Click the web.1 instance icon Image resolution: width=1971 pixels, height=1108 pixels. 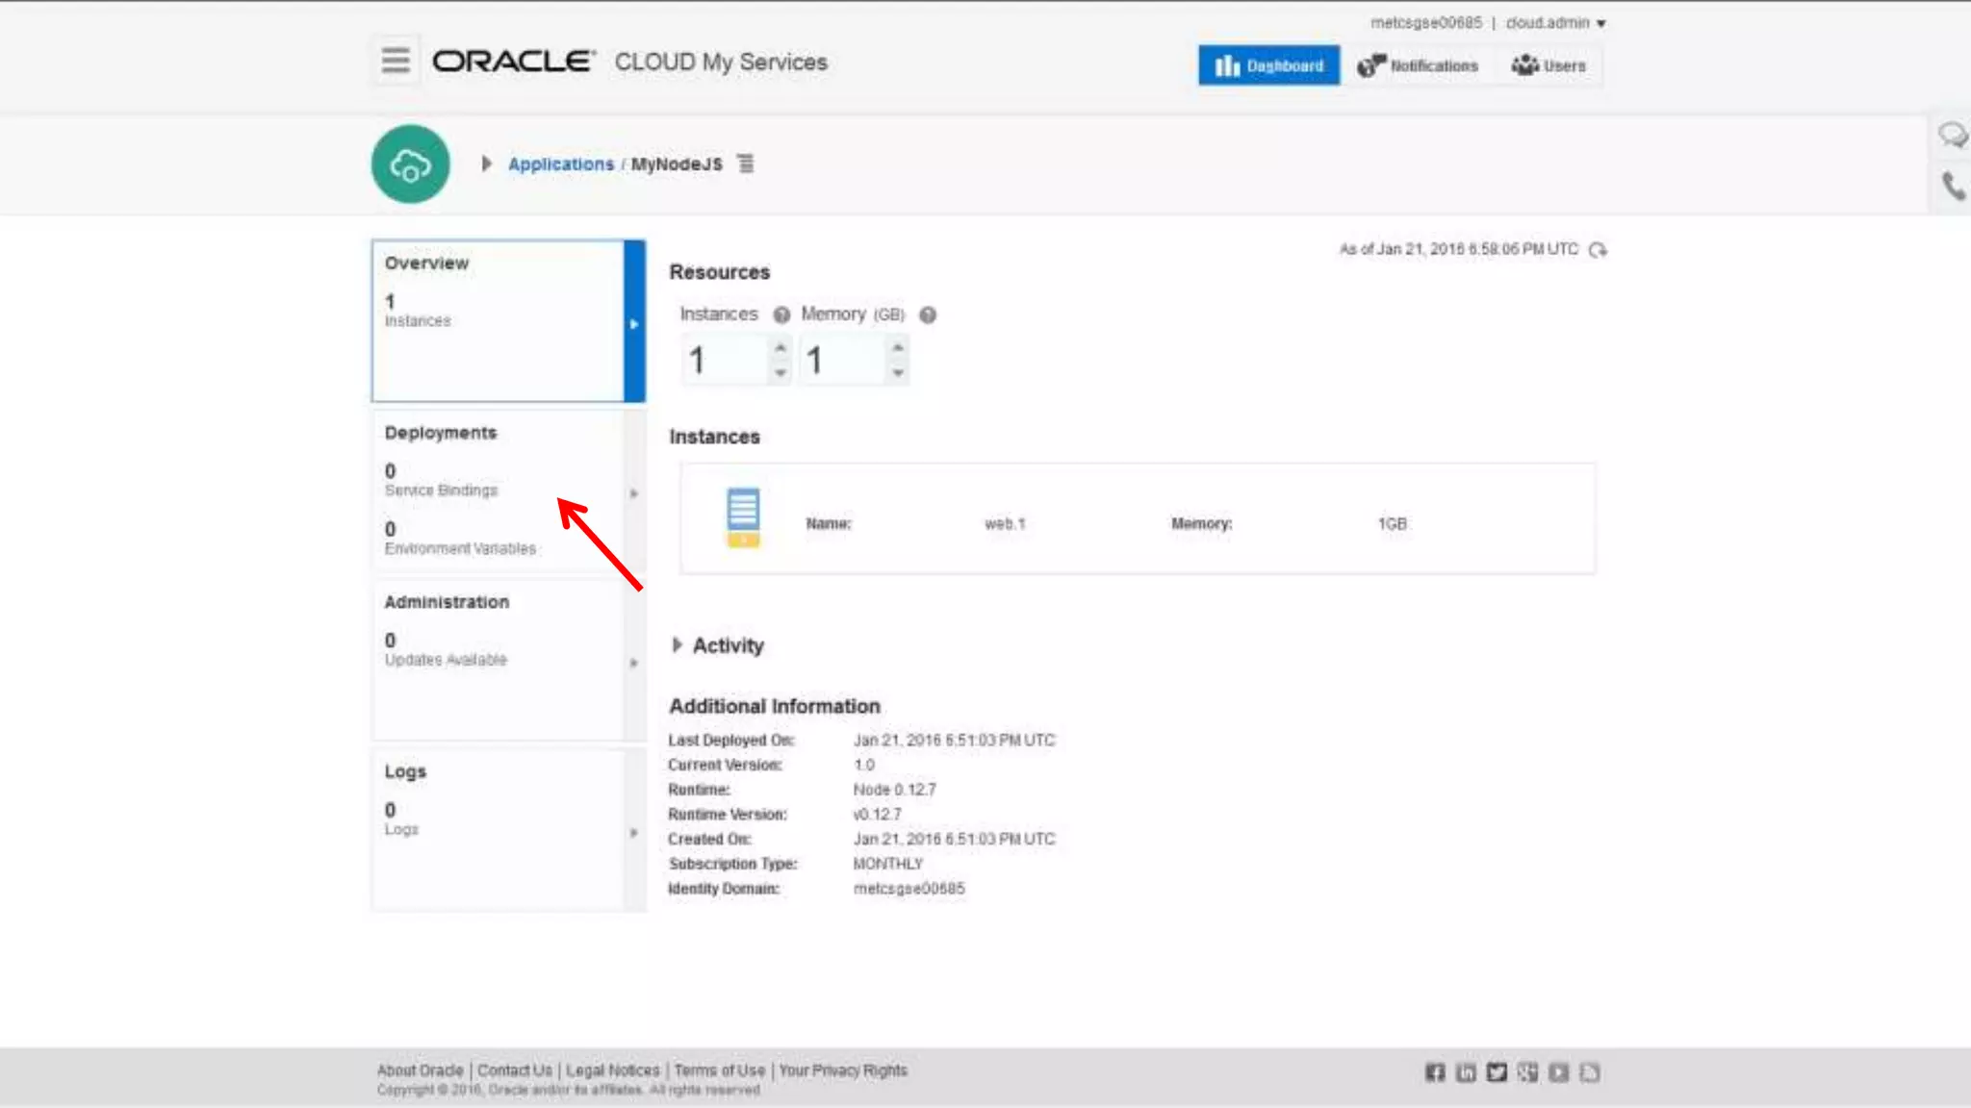tap(743, 518)
